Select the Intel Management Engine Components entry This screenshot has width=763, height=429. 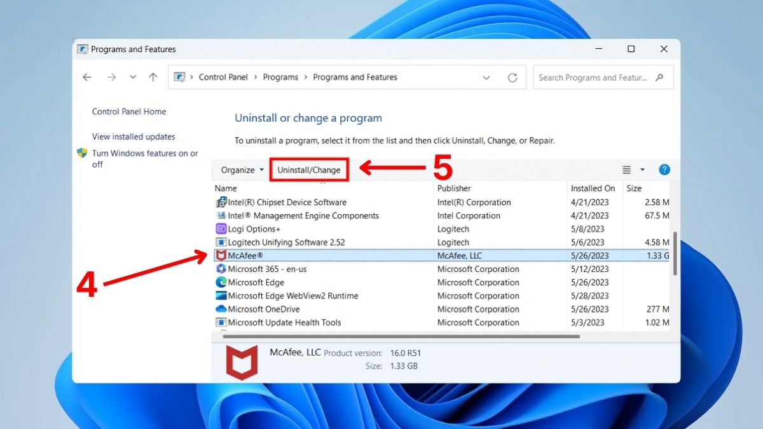296,215
